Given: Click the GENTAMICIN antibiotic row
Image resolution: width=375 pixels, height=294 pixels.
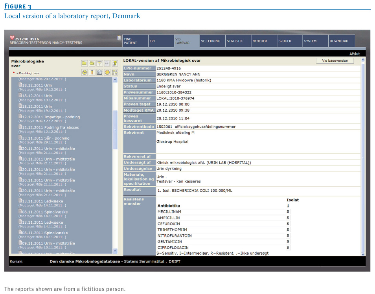Looking at the screenshot, I should coord(224,242).
